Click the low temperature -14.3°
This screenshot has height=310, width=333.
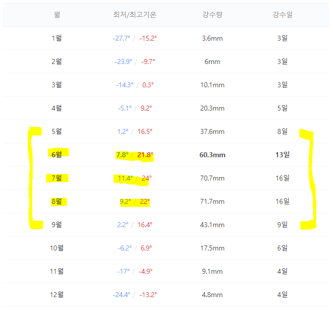pos(125,85)
